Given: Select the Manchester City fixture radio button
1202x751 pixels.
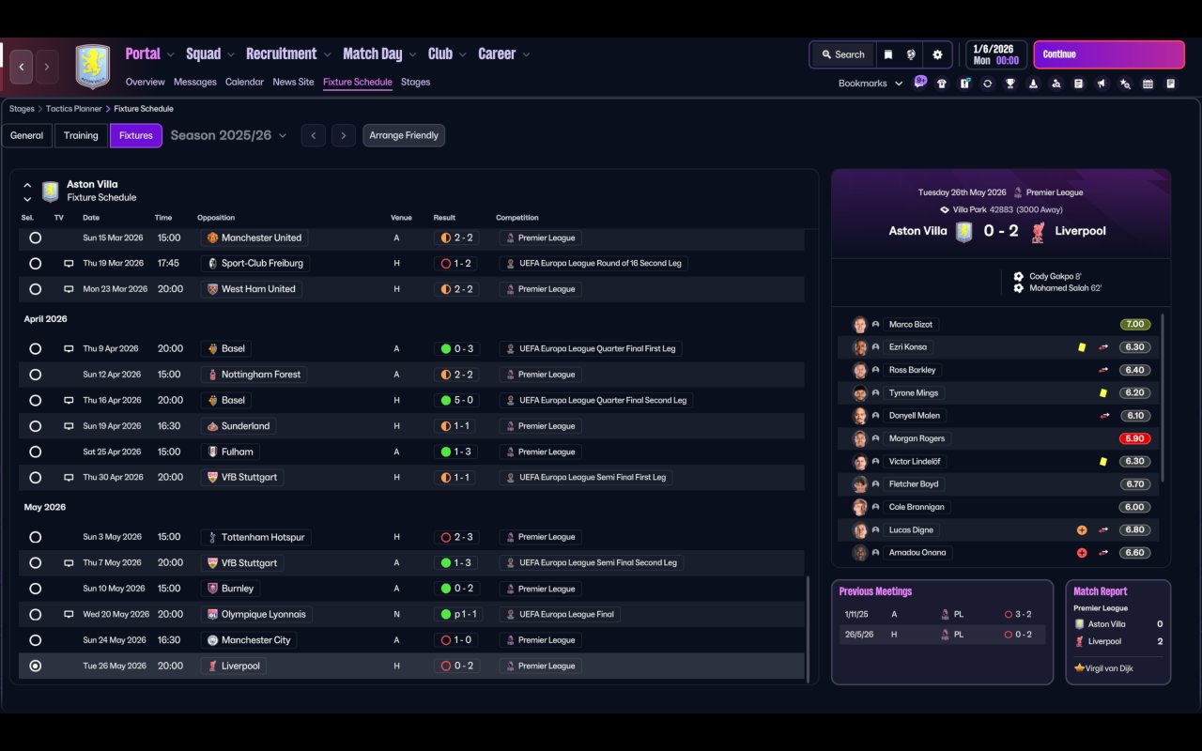Looking at the screenshot, I should (36, 640).
